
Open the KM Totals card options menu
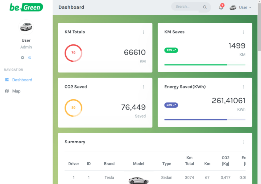[143, 32]
